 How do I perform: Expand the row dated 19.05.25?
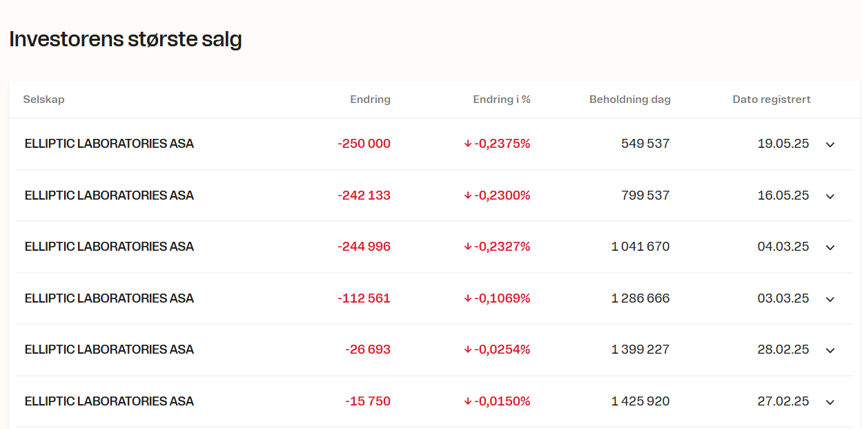pyautogui.click(x=830, y=144)
